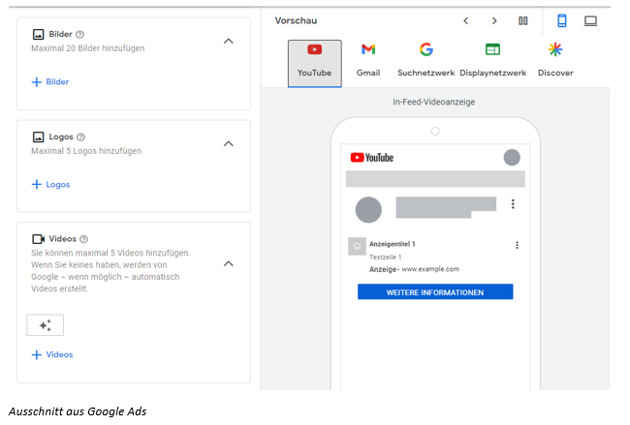Click the In-Feed-Videoanzeige label
This screenshot has height=425, width=630.
pos(434,102)
